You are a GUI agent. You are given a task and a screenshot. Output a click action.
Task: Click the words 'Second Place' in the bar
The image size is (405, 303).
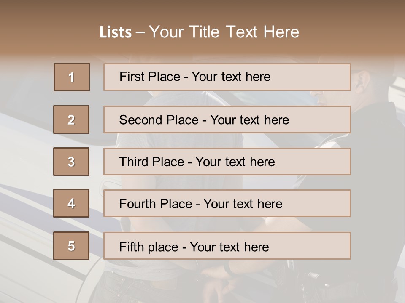pyautogui.click(x=159, y=120)
